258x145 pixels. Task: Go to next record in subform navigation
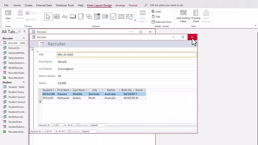pyautogui.click(x=65, y=125)
